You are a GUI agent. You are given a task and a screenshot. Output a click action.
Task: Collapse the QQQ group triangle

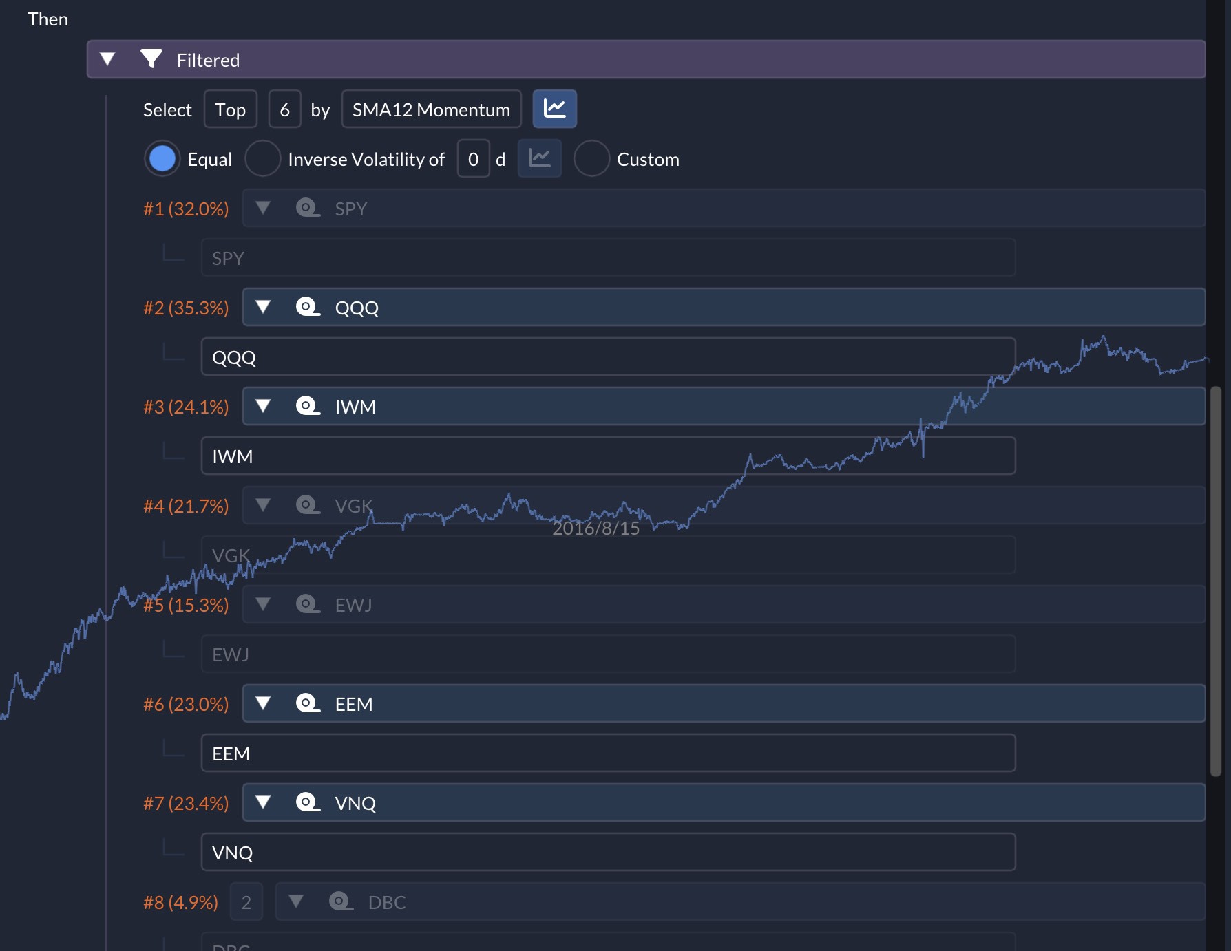point(263,307)
